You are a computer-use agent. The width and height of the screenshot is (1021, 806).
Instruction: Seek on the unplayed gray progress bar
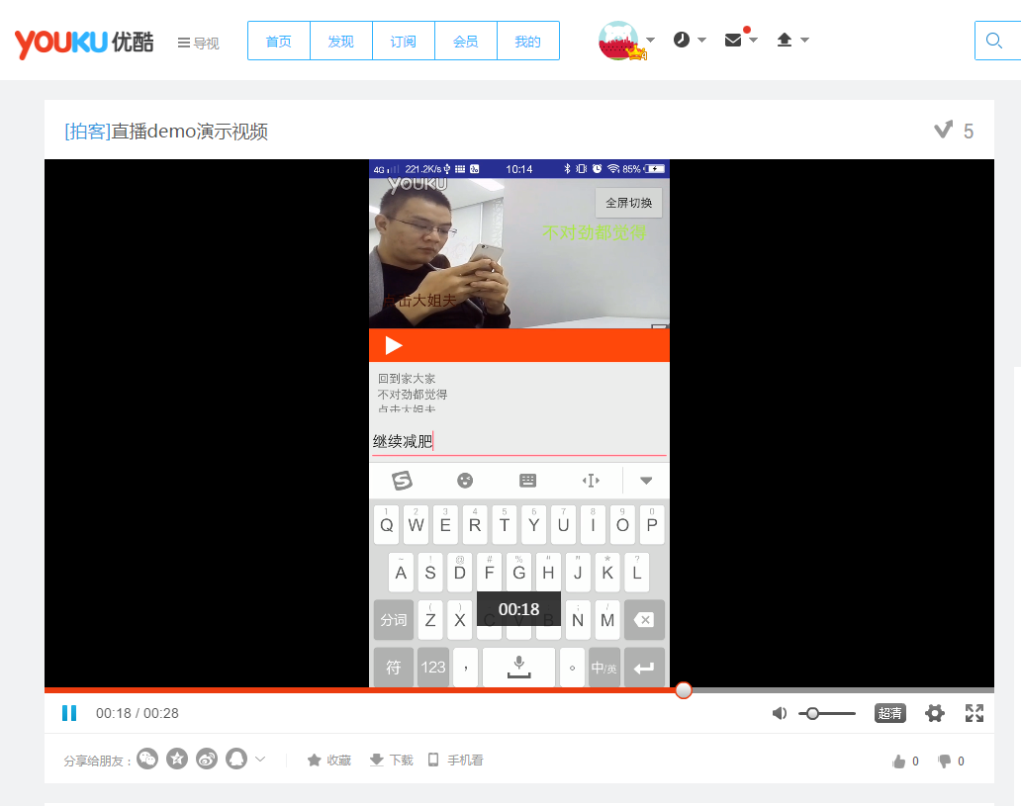(x=843, y=690)
